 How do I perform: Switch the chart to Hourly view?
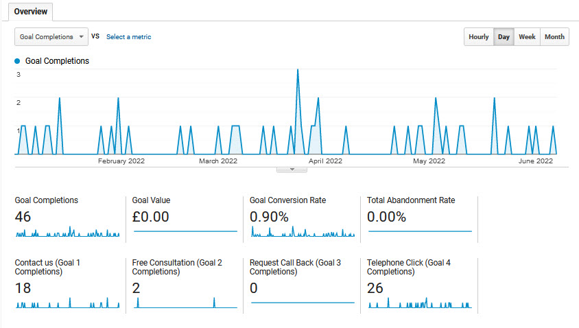point(478,37)
